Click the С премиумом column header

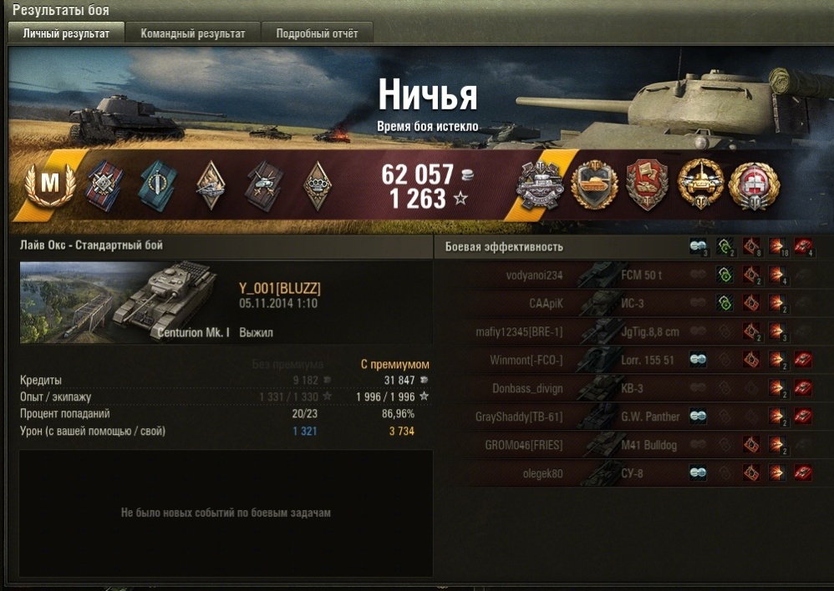pyautogui.click(x=394, y=364)
